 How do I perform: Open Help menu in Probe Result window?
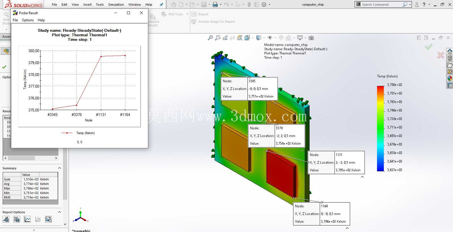click(41, 20)
